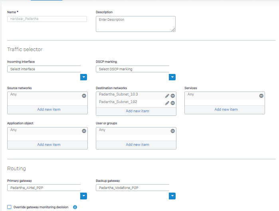Remove Padartha_Subnet_192 from Destination networks

172,103
